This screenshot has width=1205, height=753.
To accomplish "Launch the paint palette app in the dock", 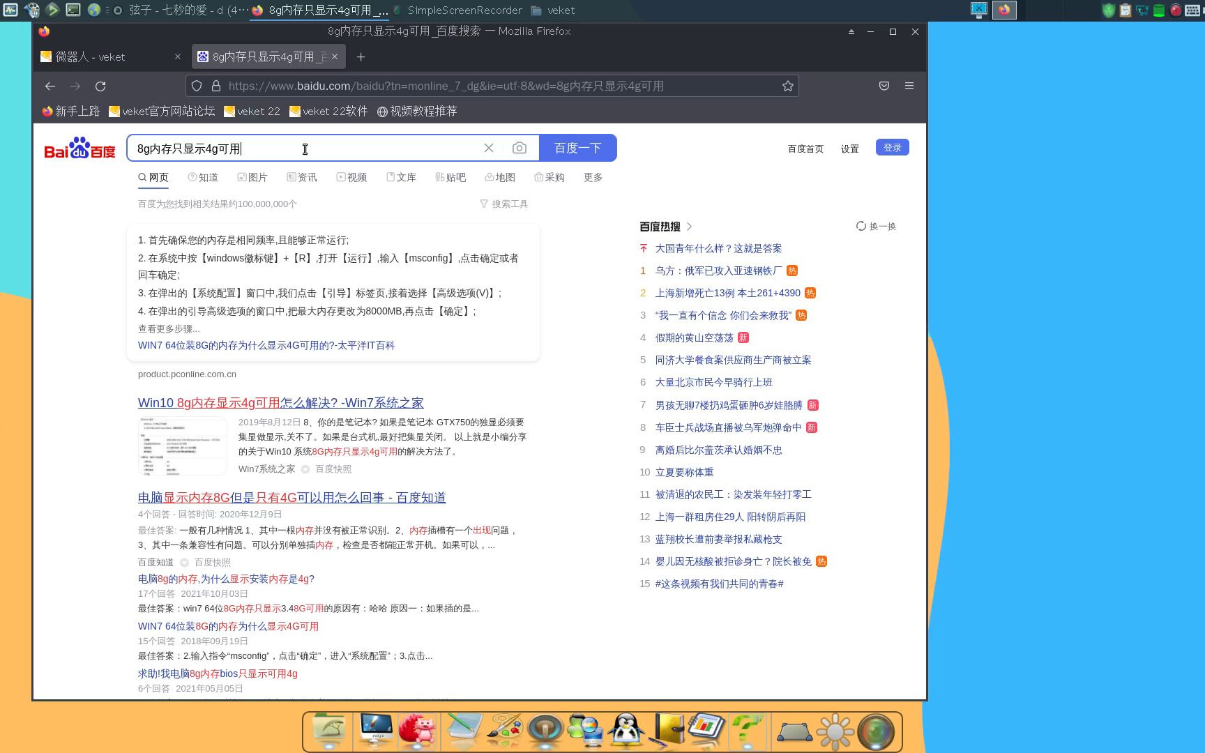I will click(x=503, y=731).
